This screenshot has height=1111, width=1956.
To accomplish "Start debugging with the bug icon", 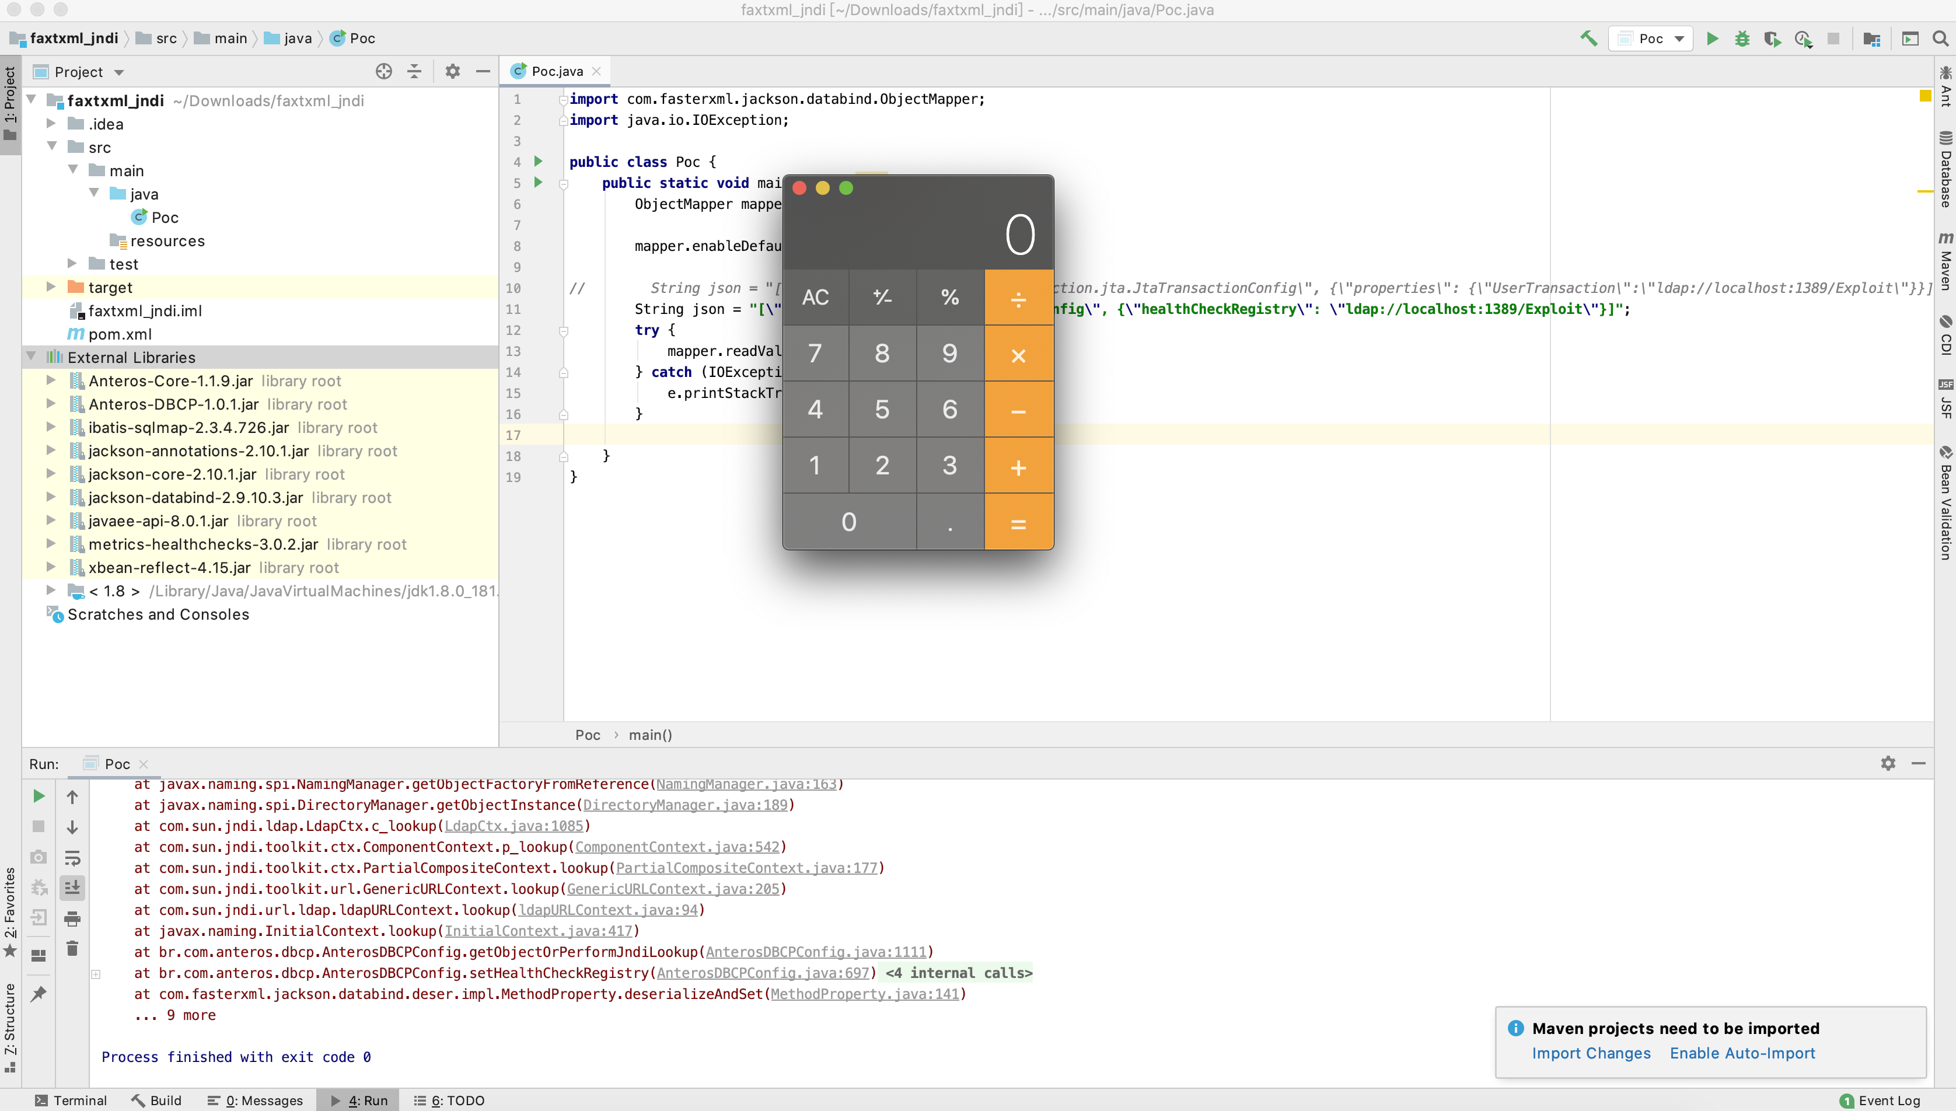I will pos(1742,38).
